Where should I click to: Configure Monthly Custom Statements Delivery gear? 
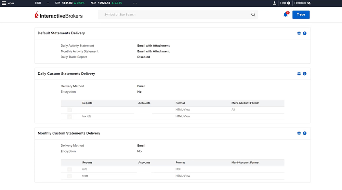(x=299, y=133)
